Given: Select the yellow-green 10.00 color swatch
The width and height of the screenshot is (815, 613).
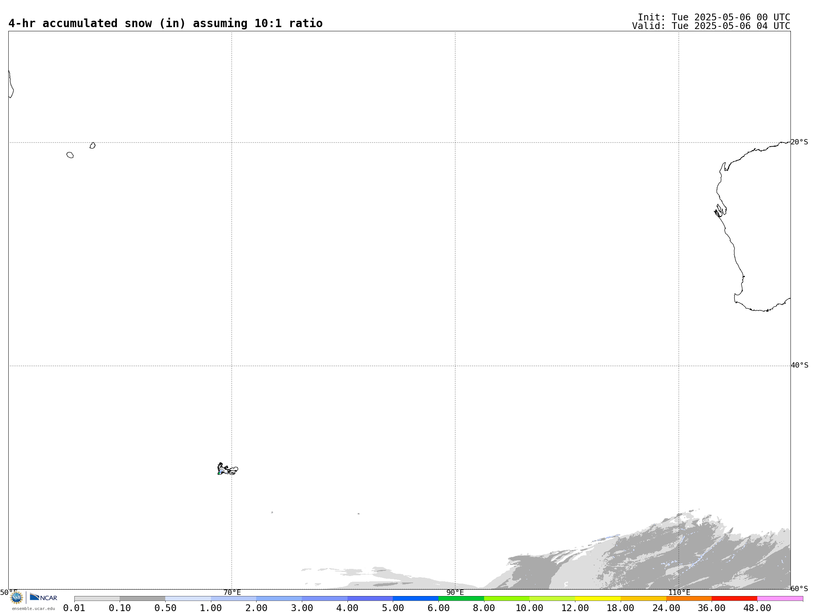Looking at the screenshot, I should click(x=552, y=599).
